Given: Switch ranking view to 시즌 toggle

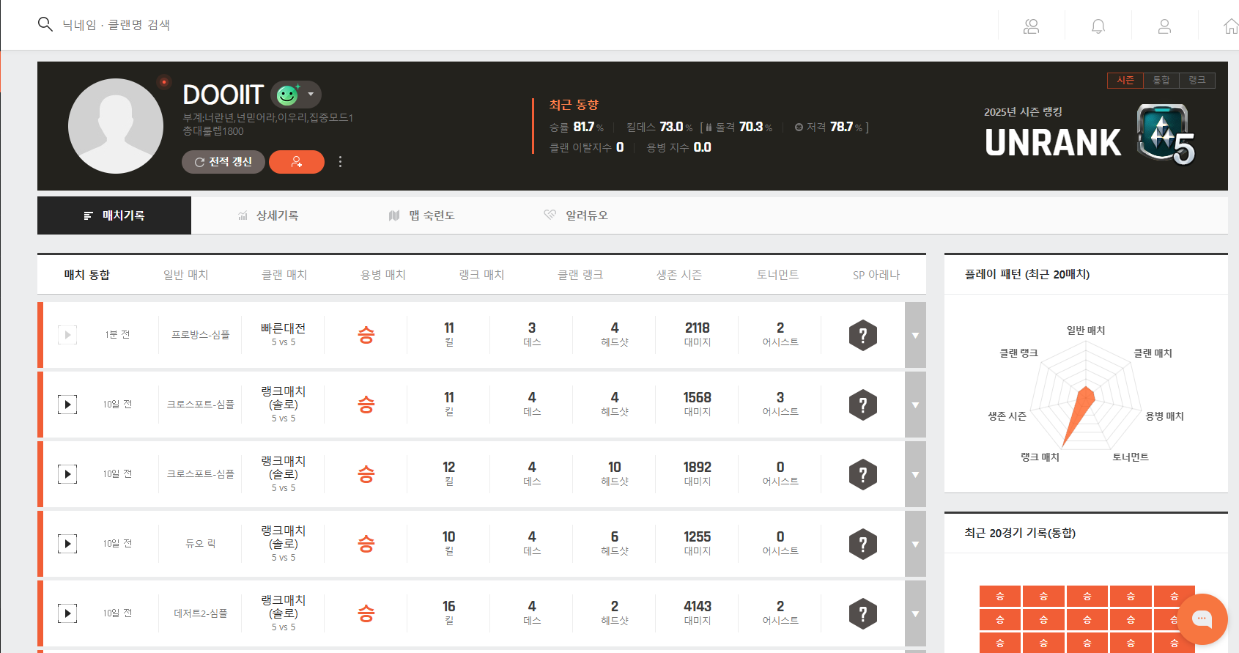Looking at the screenshot, I should pos(1125,81).
